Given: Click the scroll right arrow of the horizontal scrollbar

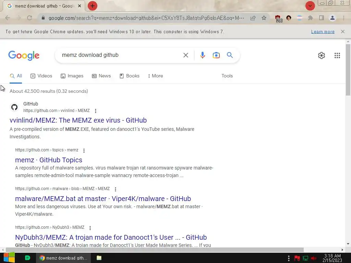Looking at the screenshot, I should [x=342, y=250].
